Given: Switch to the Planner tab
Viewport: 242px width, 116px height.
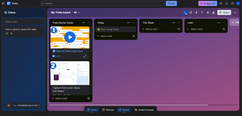Looking at the screenshot, I should coord(108,110).
